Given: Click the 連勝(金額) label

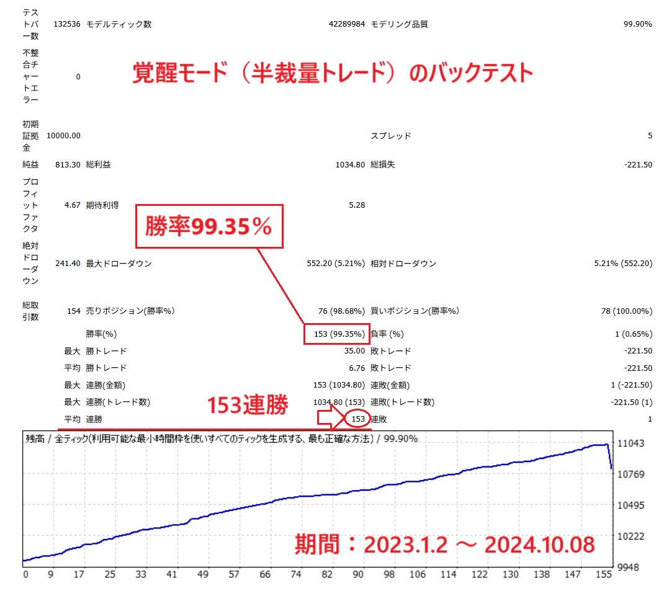Looking at the screenshot, I should [x=106, y=385].
